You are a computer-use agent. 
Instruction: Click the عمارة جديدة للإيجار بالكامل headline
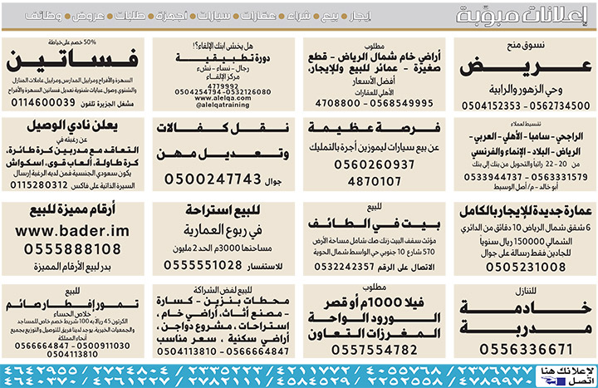pyautogui.click(x=526, y=211)
